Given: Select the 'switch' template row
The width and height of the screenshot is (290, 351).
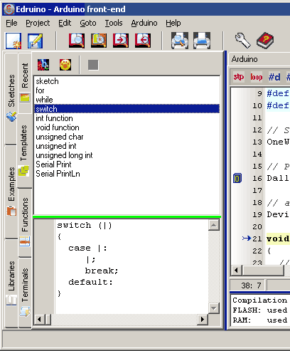Looking at the screenshot, I should pyautogui.click(x=127, y=109).
